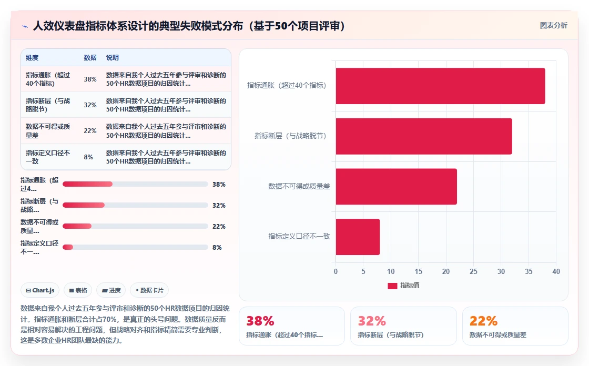The height and width of the screenshot is (366, 589).
Task: Click the 数据 column header
Action: pos(90,57)
